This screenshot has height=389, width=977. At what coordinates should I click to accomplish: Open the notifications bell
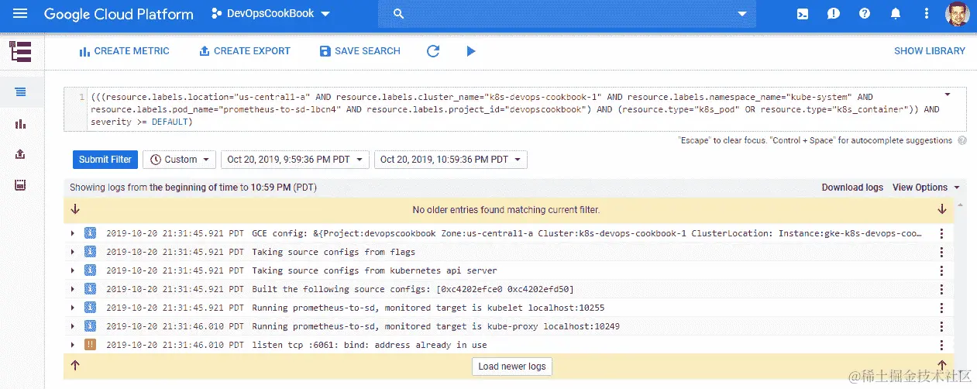click(x=896, y=14)
